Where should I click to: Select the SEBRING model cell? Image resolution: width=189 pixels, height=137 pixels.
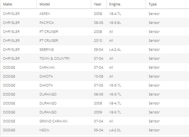click(64, 49)
